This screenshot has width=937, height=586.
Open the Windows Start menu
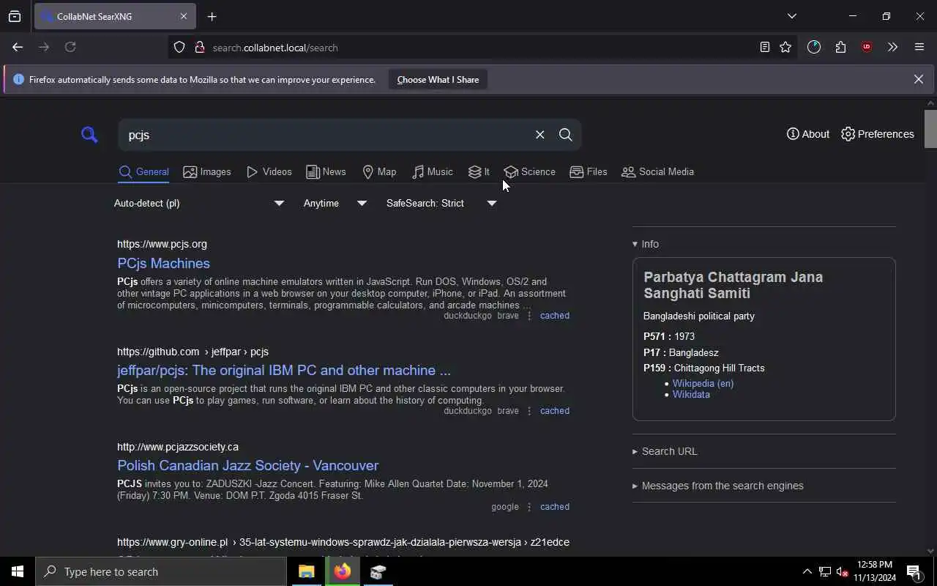click(x=18, y=571)
